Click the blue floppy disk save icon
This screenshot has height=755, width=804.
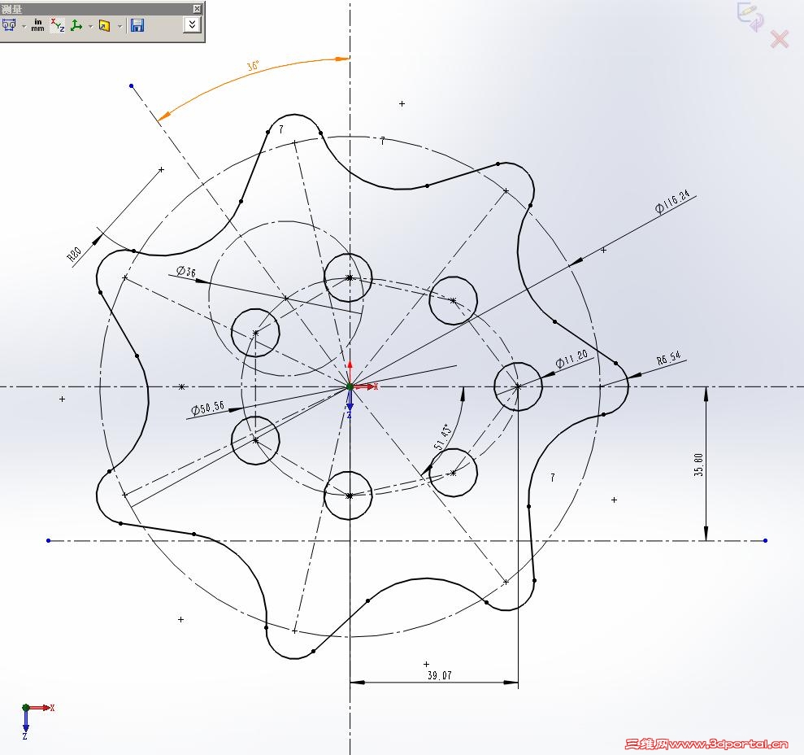(x=137, y=25)
